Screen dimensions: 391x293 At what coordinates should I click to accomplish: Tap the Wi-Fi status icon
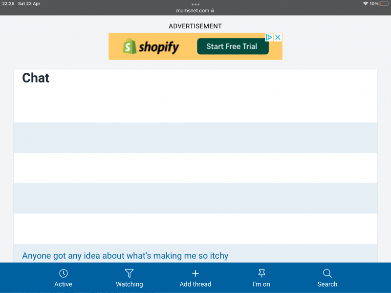(365, 3)
